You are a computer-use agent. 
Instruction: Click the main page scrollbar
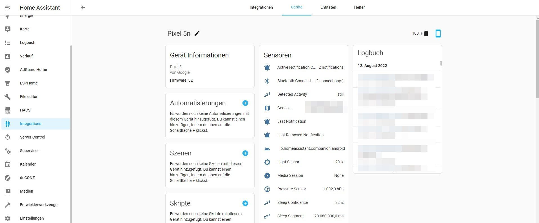(x=537, y=59)
